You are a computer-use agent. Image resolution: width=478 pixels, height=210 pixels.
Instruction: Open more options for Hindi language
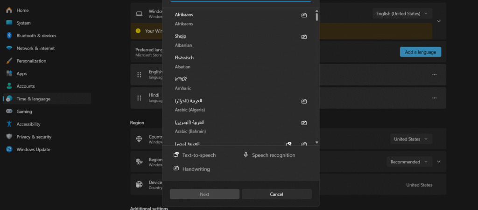click(435, 98)
